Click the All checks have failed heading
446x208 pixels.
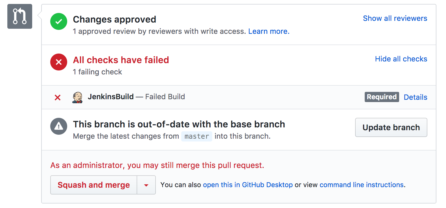(x=121, y=60)
